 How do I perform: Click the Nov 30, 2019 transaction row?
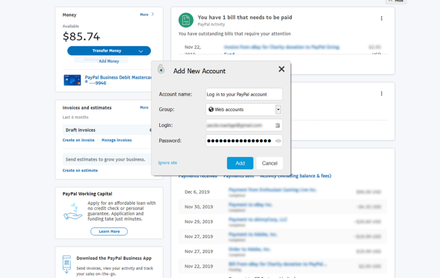282,207
